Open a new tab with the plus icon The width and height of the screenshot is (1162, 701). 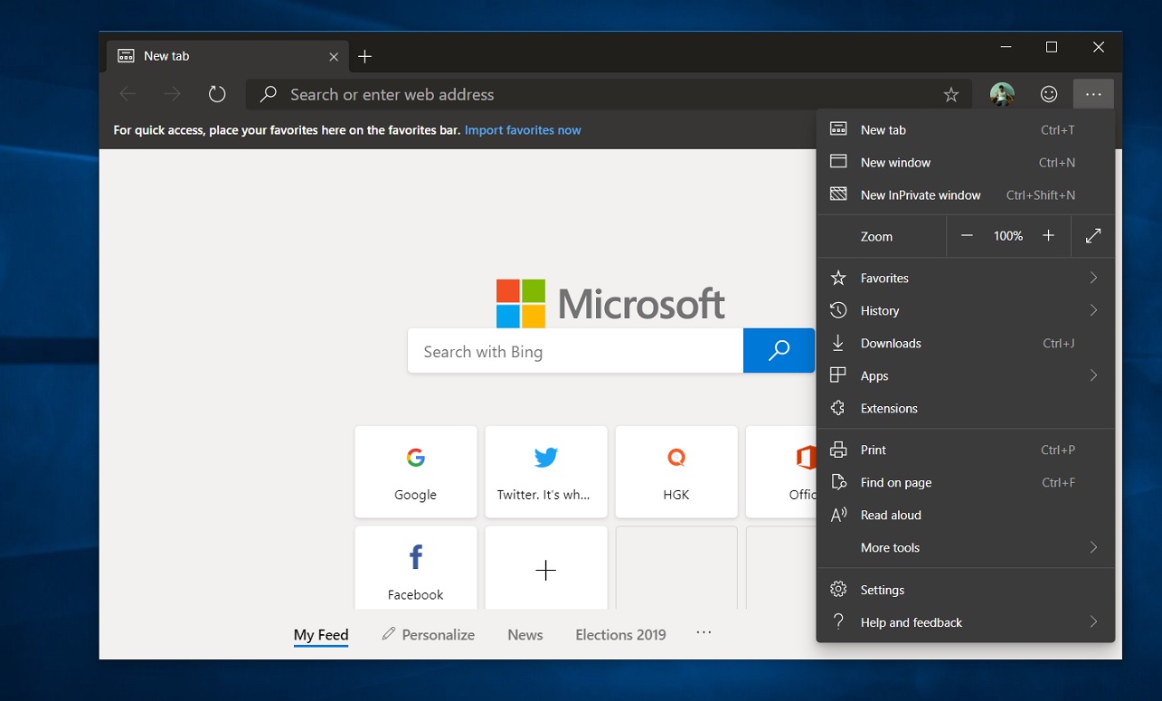364,55
